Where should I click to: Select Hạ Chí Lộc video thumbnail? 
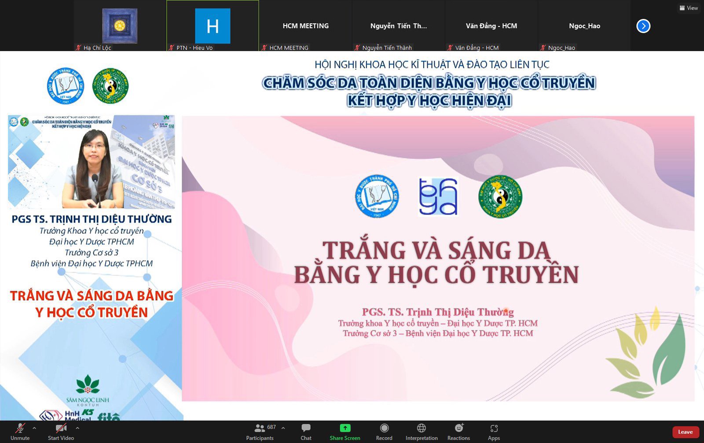pos(120,26)
